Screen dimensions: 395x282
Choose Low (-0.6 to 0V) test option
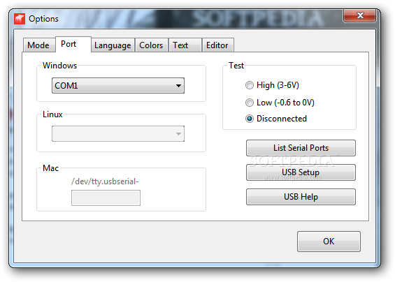(x=250, y=103)
